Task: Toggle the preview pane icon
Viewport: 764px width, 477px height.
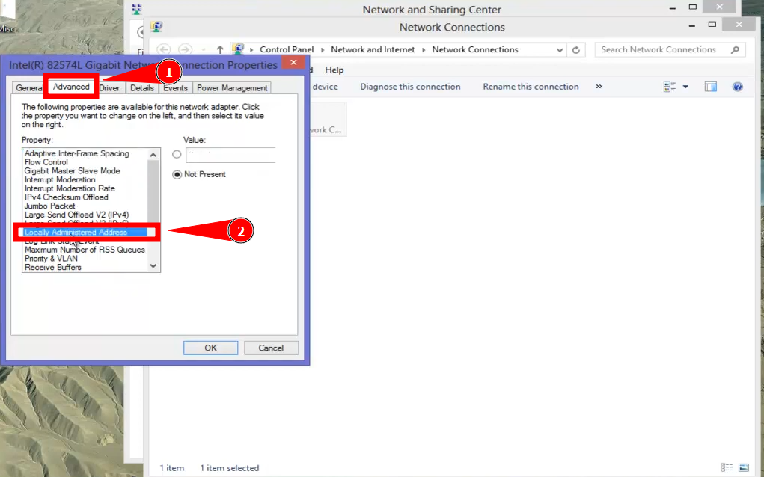Action: point(710,87)
